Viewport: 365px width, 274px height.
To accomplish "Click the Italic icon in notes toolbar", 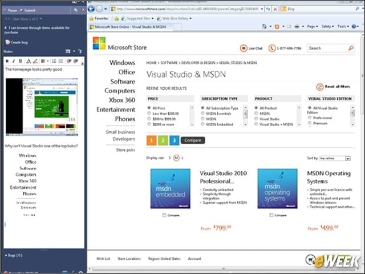I will pyautogui.click(x=14, y=61).
